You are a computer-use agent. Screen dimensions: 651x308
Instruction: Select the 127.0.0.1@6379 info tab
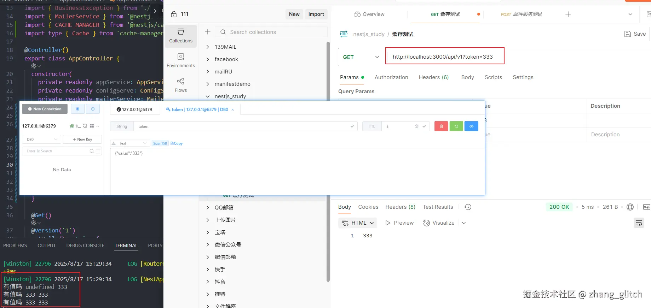pyautogui.click(x=135, y=109)
